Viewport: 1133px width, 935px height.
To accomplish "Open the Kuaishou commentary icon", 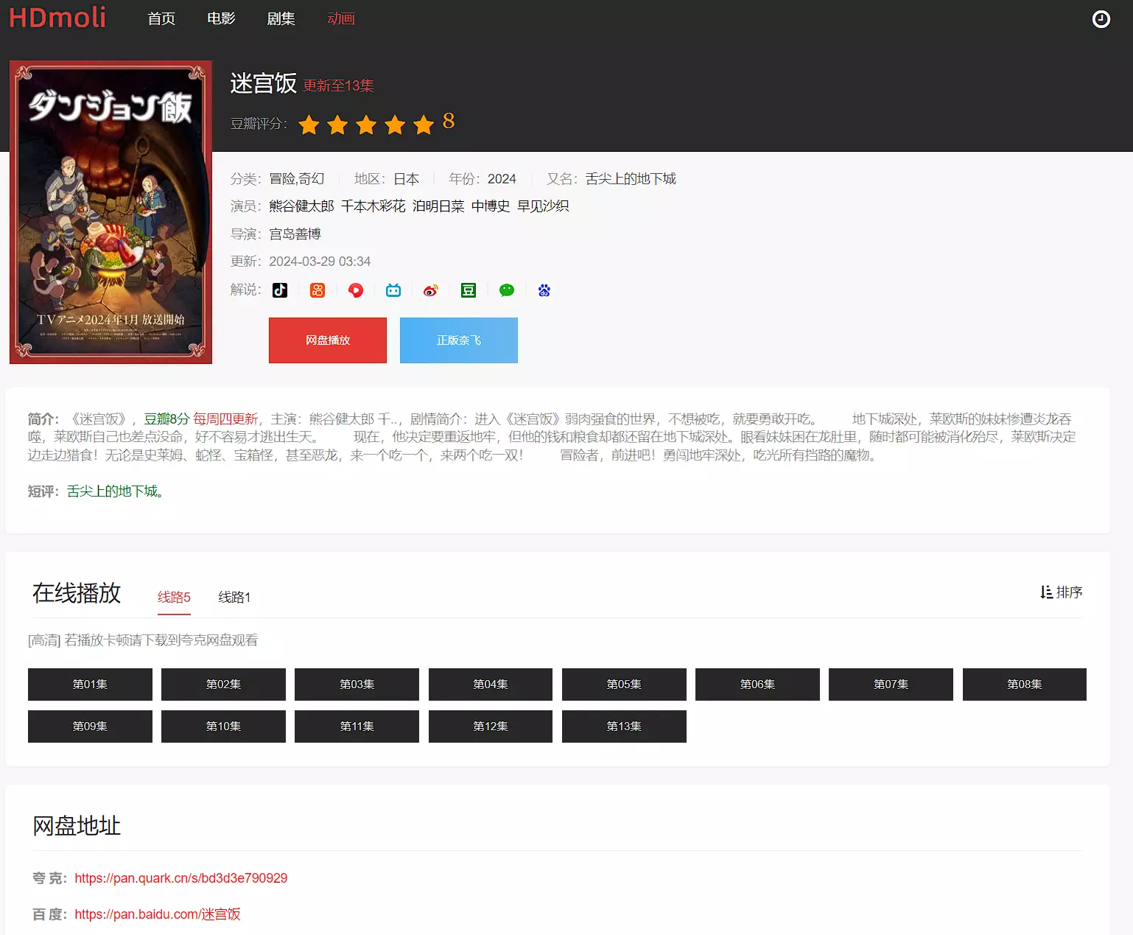I will click(x=318, y=290).
